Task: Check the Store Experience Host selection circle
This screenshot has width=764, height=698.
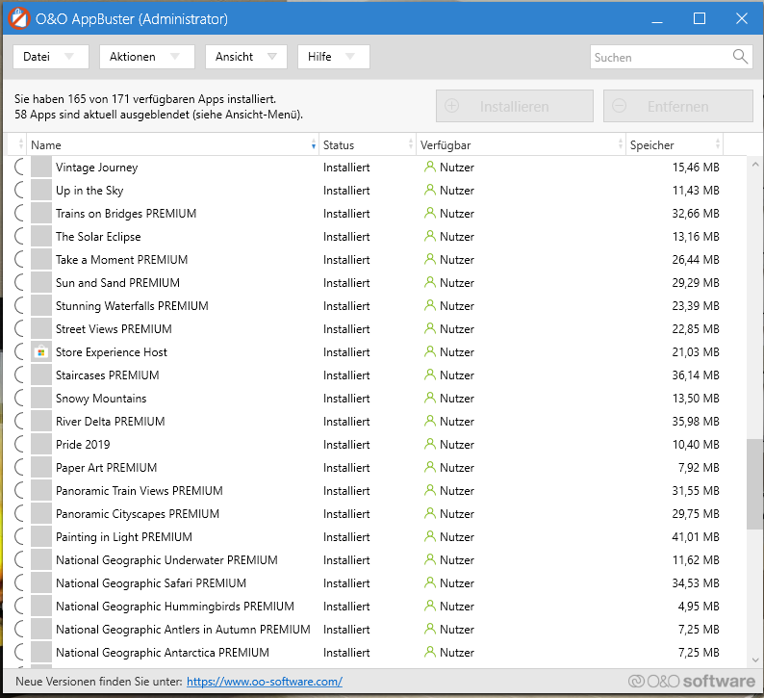Action: coord(19,352)
